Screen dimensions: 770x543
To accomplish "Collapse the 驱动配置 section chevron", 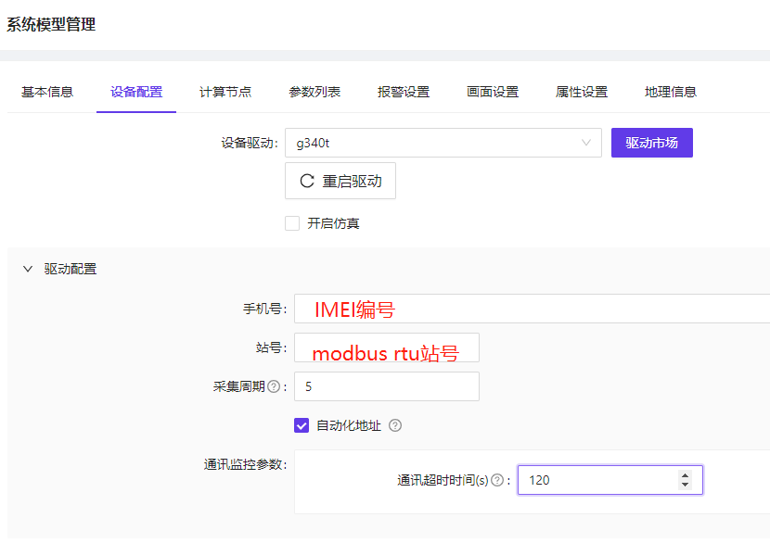I will coord(28,269).
